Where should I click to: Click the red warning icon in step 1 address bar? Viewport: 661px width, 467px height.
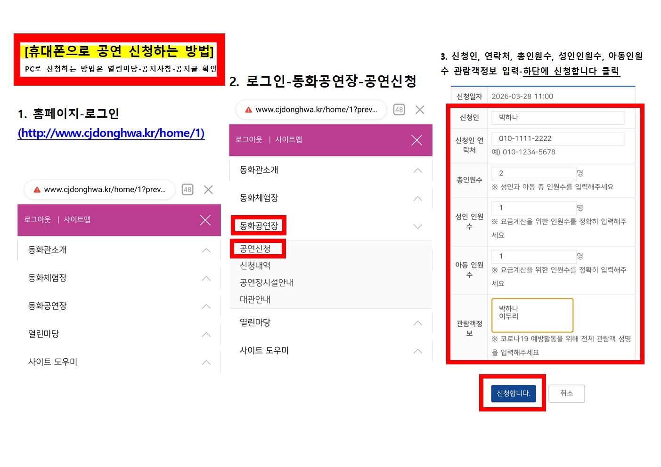pos(37,190)
